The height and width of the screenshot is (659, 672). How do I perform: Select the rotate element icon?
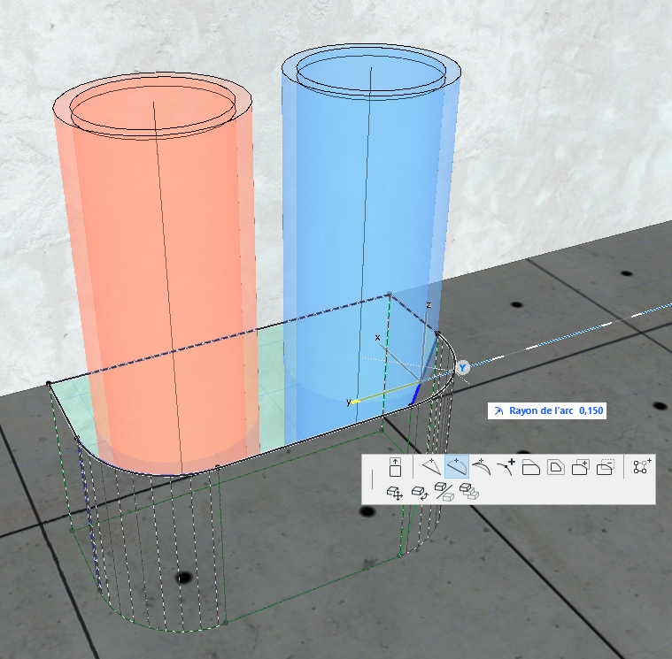420,493
